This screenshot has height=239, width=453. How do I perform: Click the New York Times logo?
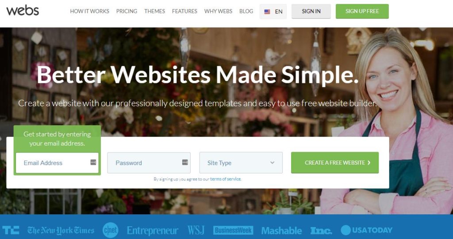(x=61, y=230)
